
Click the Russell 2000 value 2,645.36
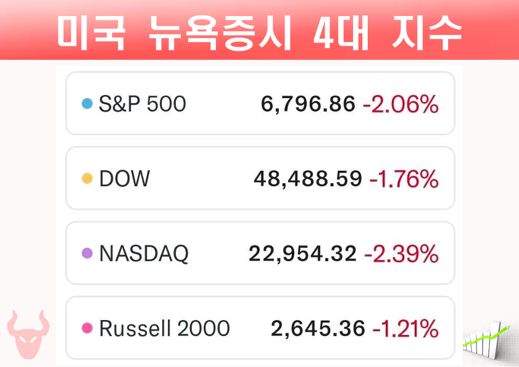click(318, 328)
